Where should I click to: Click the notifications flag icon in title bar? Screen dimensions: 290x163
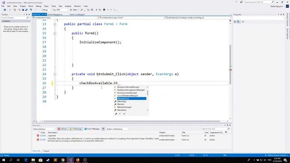237,2
